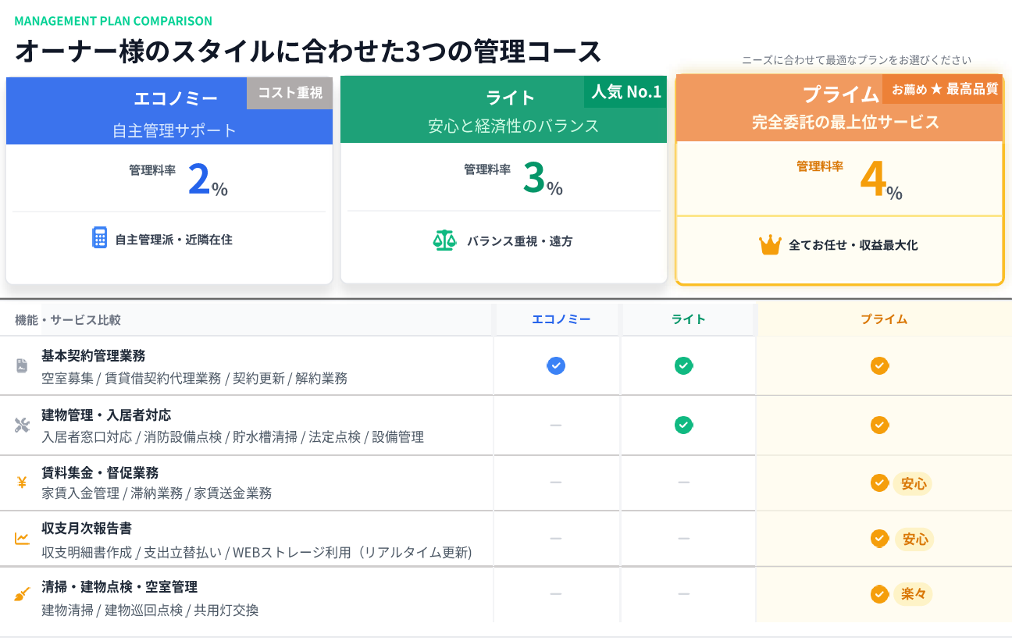Click the コスト重視 badge on the エコノミー card

(290, 93)
